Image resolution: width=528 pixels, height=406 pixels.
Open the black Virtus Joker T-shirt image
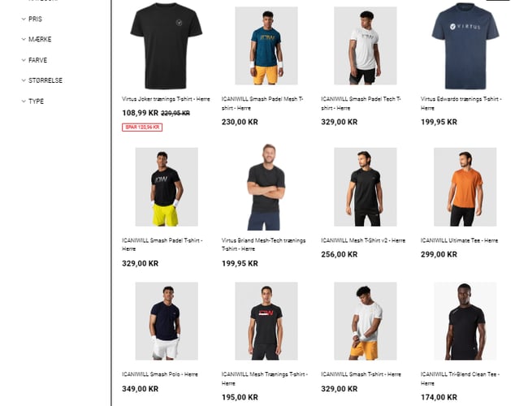(167, 45)
